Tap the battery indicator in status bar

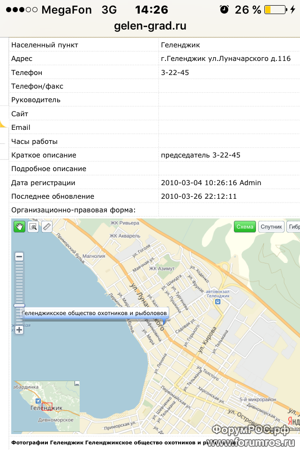pos(276,10)
